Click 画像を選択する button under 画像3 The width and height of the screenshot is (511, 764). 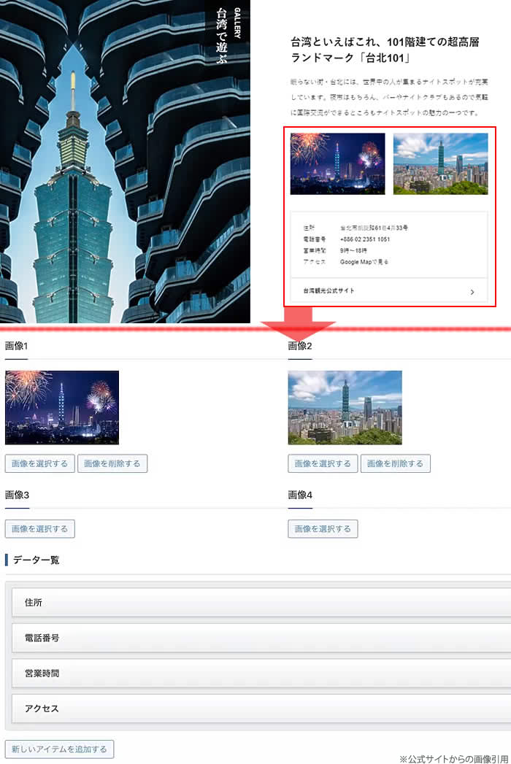click(x=39, y=528)
